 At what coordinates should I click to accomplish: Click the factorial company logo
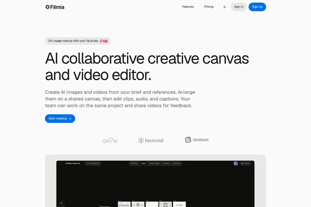click(151, 140)
